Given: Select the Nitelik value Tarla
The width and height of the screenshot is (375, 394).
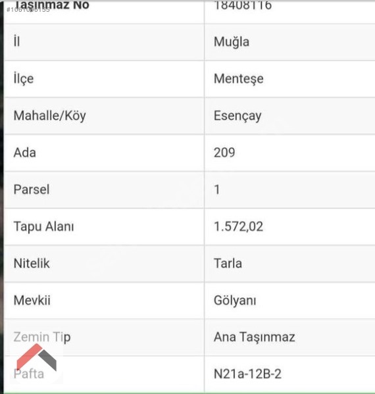Looking at the screenshot, I should point(228,263).
